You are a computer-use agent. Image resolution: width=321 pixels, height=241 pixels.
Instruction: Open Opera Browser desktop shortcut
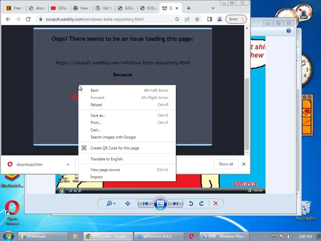tap(12, 213)
